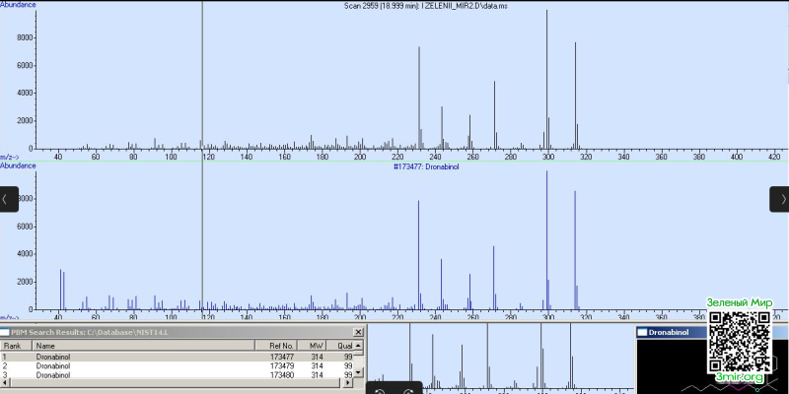Sort results by the Rank column header
Viewport: 789px width, 394px height.
(x=16, y=346)
